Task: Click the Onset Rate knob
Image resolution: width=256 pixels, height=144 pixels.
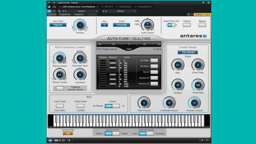Action: [x=198, y=85]
